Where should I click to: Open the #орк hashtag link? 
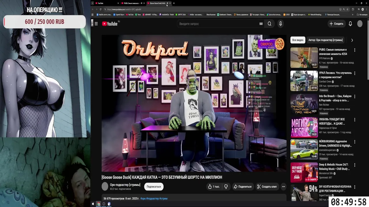(x=143, y=199)
